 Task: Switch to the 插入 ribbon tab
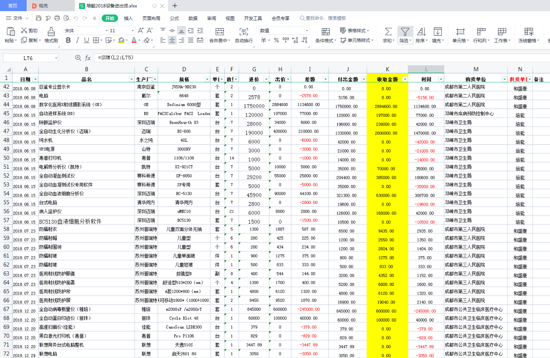tap(128, 18)
